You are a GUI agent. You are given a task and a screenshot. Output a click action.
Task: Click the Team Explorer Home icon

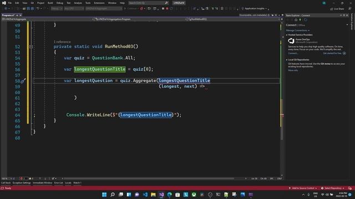click(296, 20)
